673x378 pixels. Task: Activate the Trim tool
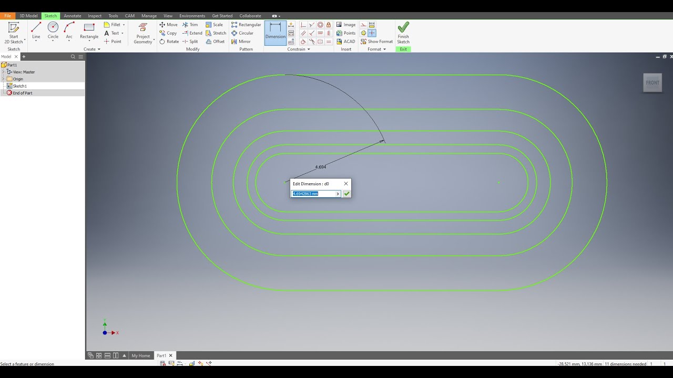(x=190, y=25)
